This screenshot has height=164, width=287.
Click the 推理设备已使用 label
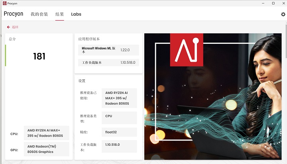88,96
